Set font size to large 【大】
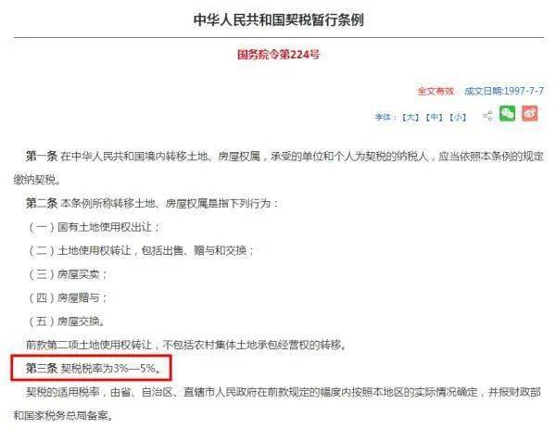 pos(411,117)
